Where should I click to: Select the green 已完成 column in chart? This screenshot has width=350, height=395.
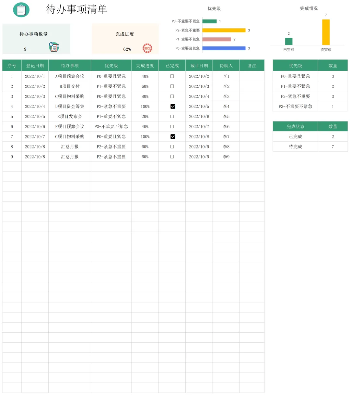289,41
